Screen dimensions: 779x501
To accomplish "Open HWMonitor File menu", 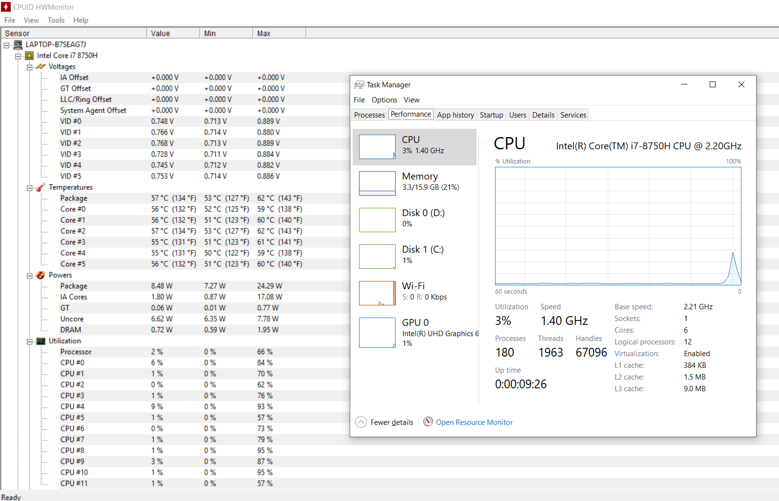I will (x=10, y=20).
